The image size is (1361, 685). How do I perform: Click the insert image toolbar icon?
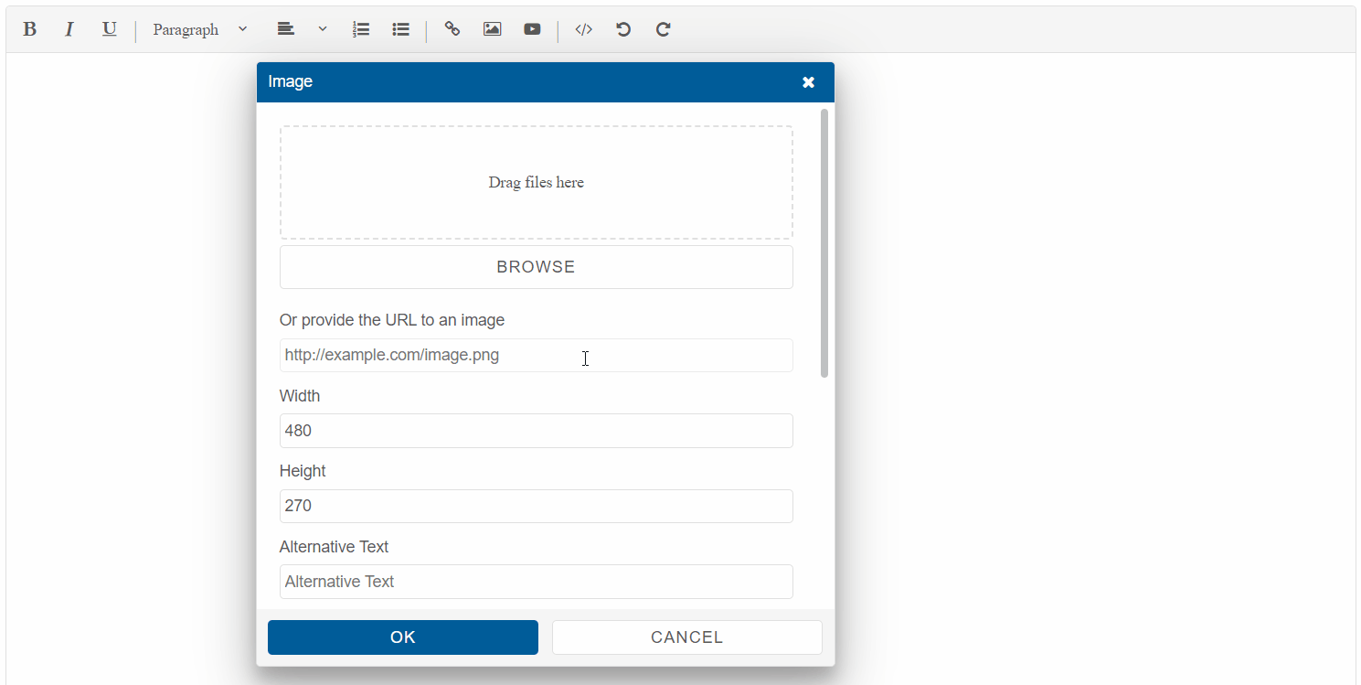tap(492, 29)
